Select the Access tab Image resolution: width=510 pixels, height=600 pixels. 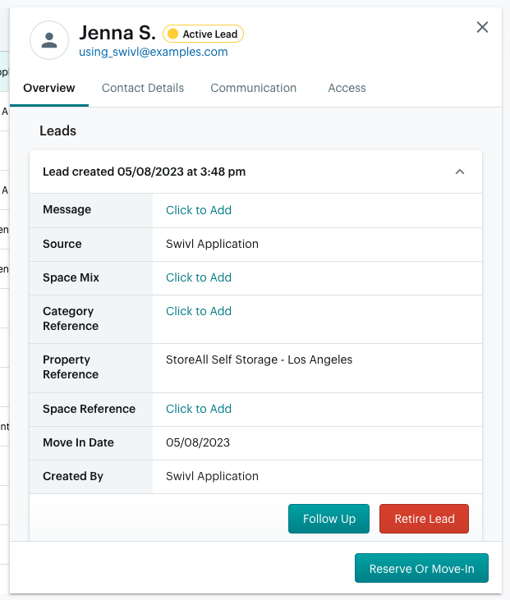(347, 88)
